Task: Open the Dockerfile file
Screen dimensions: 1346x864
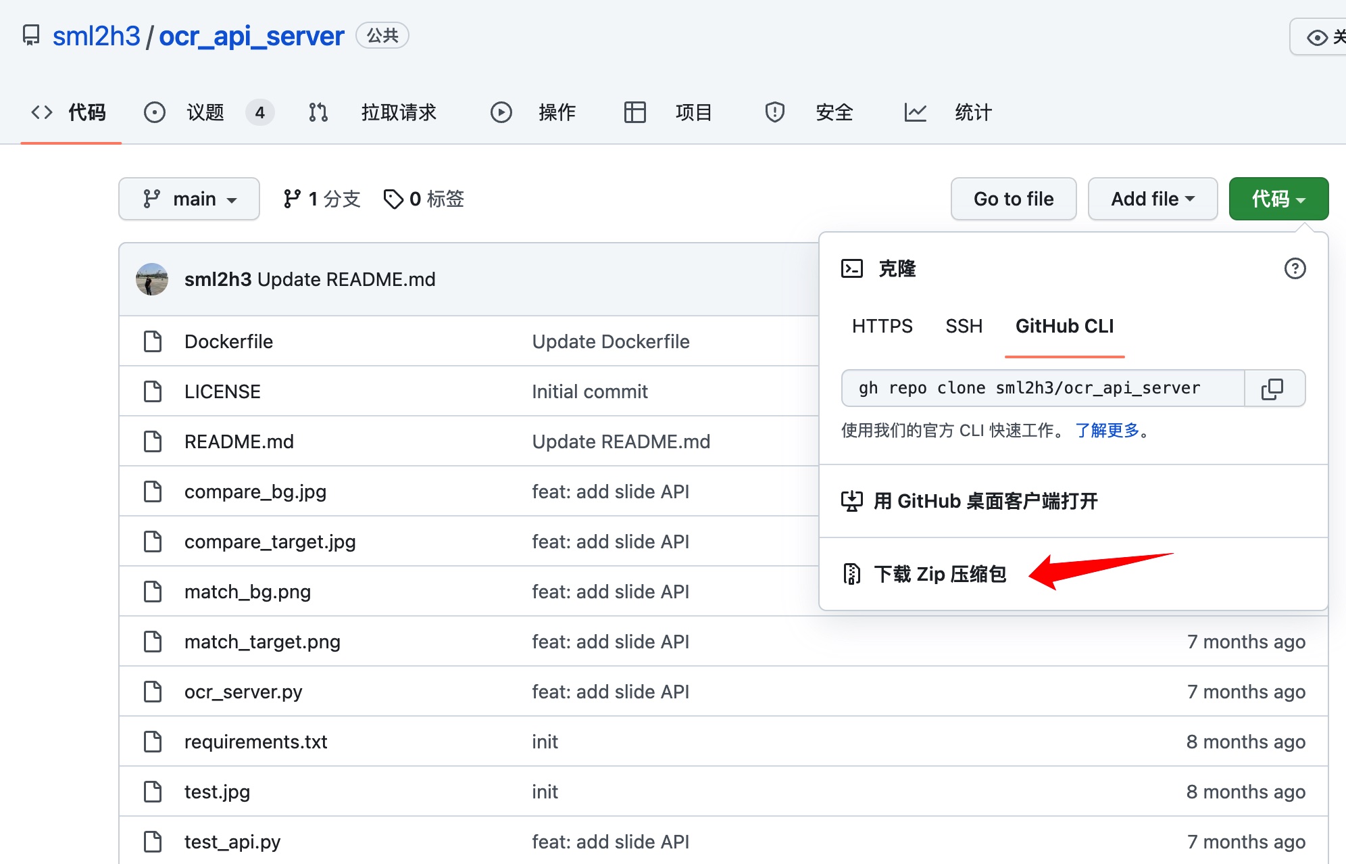Action: coord(228,341)
